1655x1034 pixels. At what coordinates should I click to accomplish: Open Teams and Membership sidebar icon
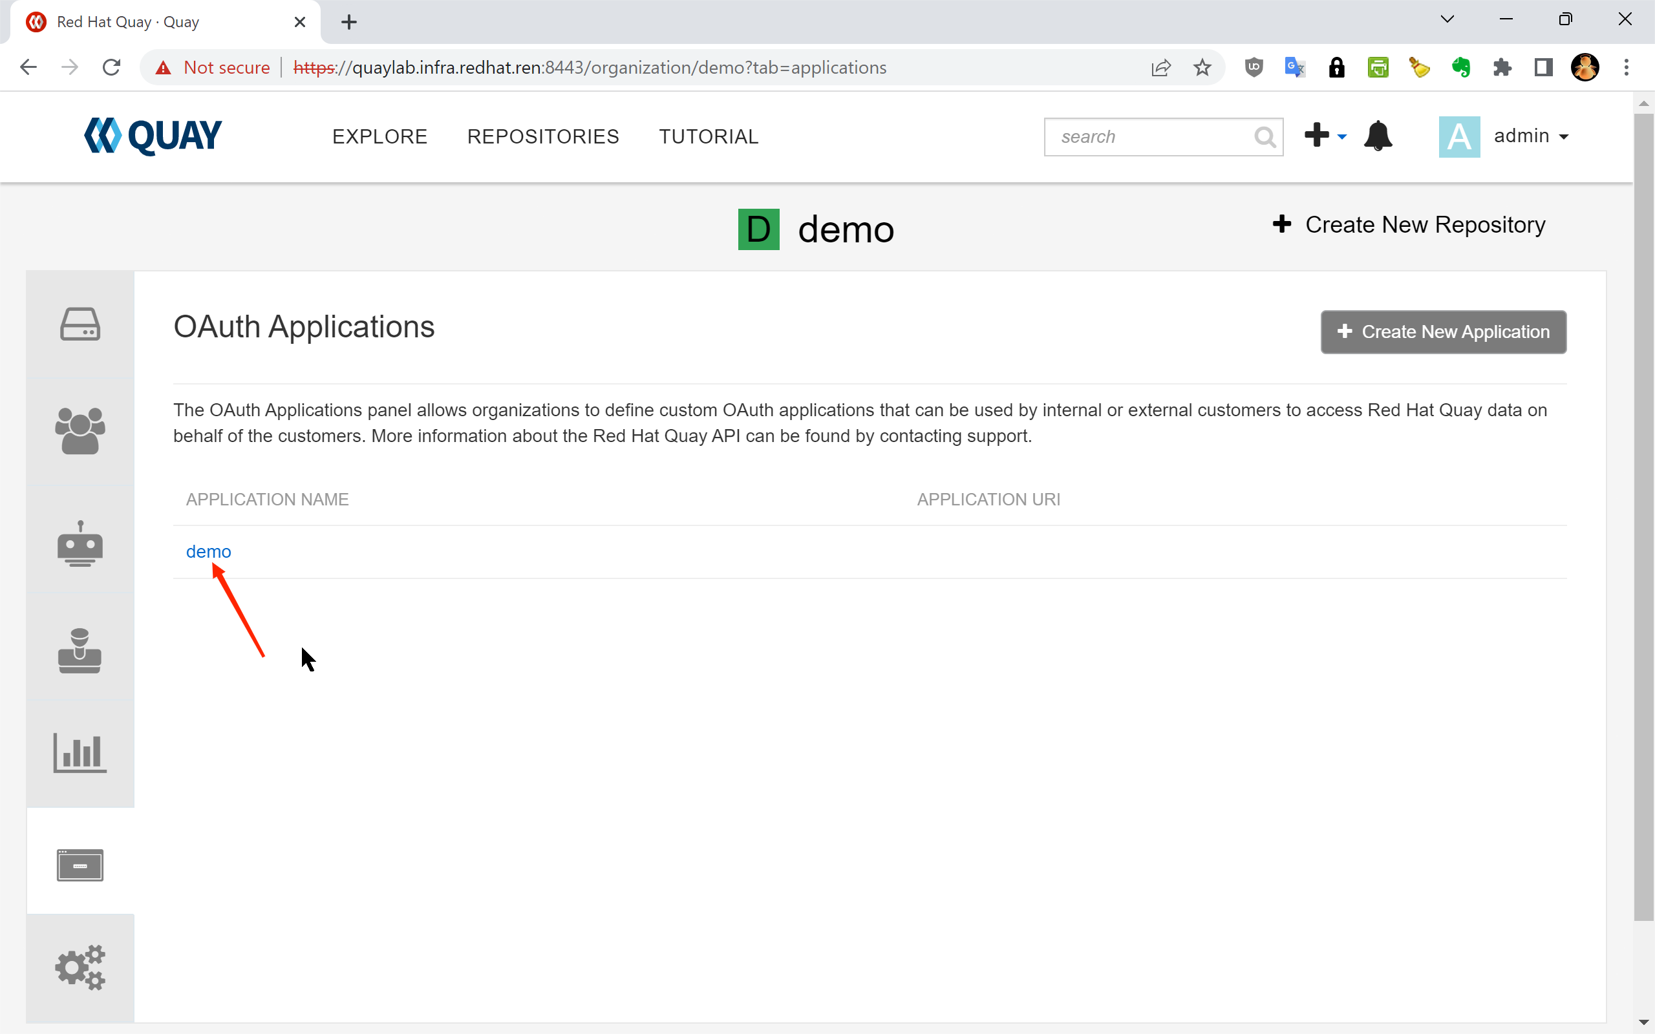80,431
